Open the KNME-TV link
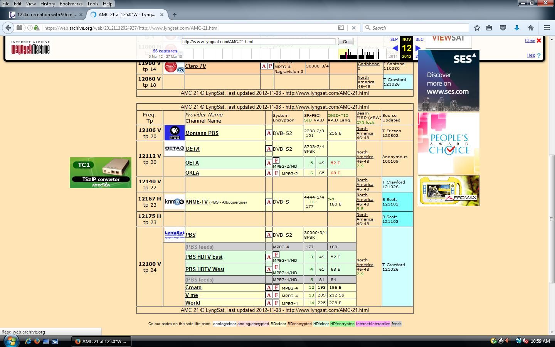 pos(197,202)
